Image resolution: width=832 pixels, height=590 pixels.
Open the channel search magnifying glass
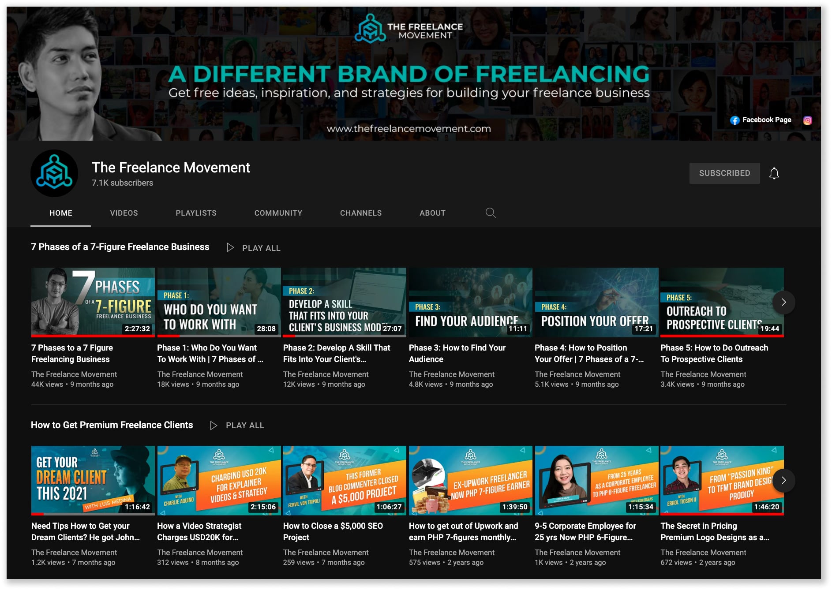(491, 213)
